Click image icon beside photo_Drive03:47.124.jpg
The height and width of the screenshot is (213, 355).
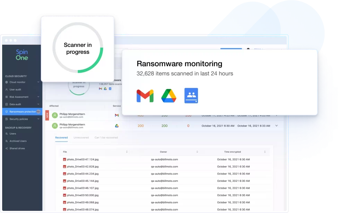(64, 160)
